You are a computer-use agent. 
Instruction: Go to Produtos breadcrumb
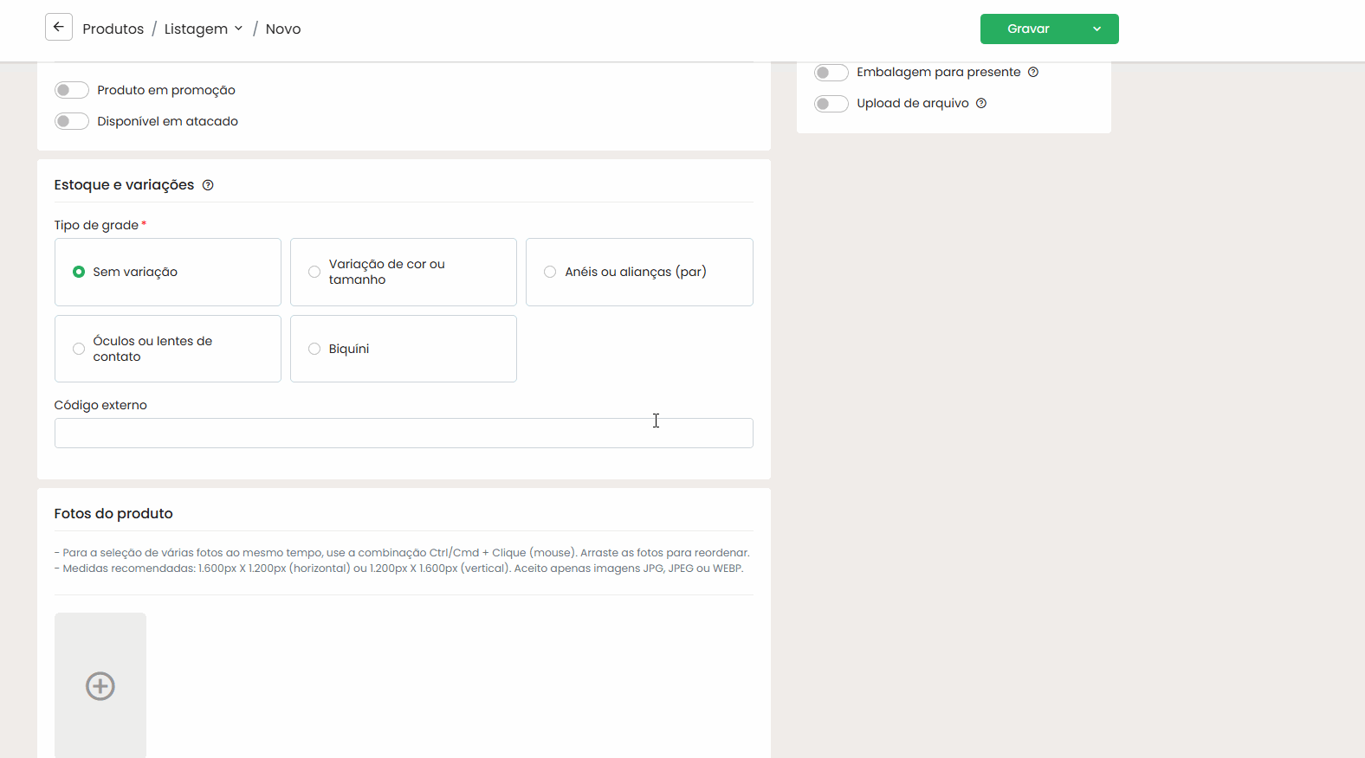coord(113,29)
